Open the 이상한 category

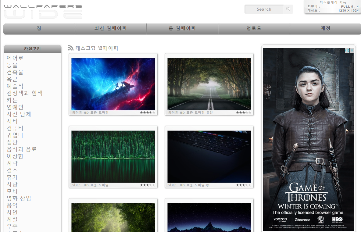tap(15, 156)
